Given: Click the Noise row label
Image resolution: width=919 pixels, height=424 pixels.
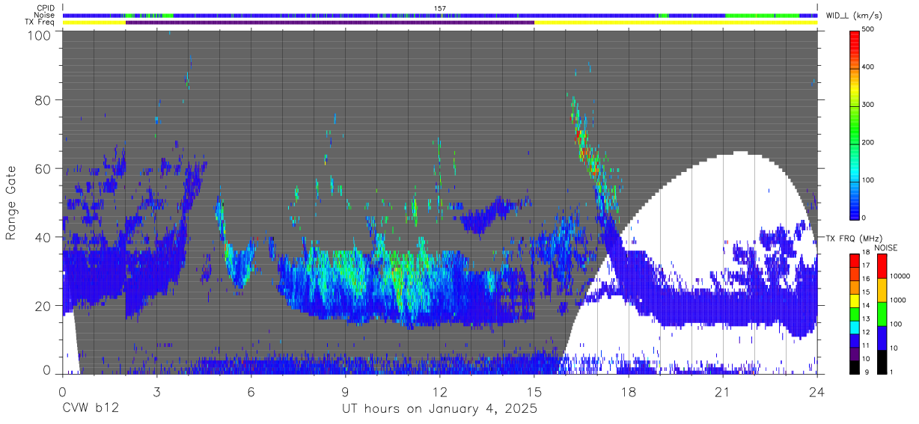Looking at the screenshot, I should point(43,15).
